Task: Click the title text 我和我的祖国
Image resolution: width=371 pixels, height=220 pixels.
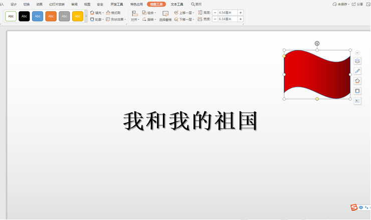Action: pos(190,121)
